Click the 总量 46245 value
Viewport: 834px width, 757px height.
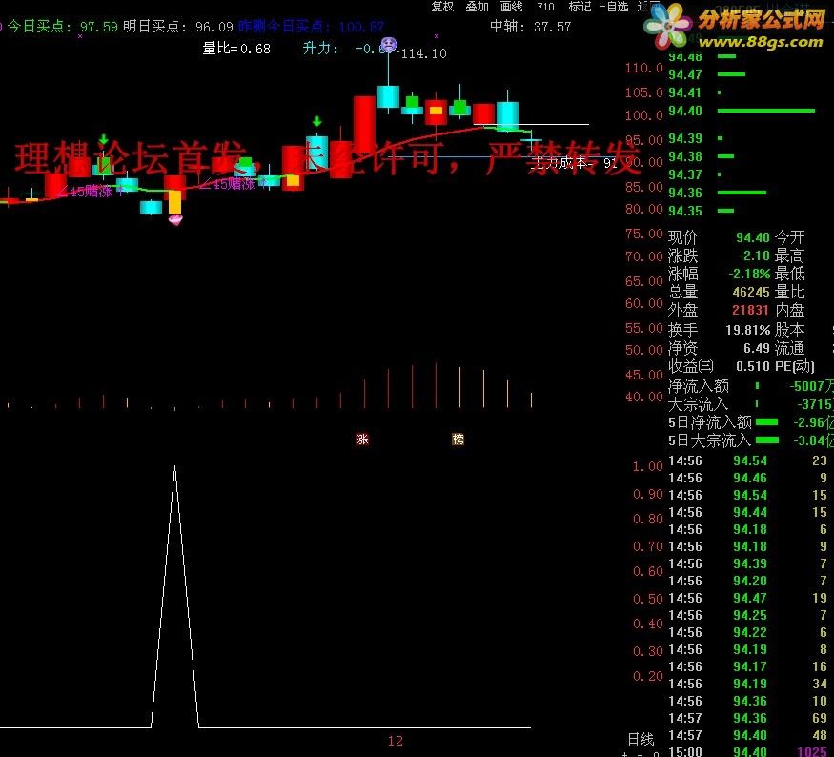tap(751, 292)
